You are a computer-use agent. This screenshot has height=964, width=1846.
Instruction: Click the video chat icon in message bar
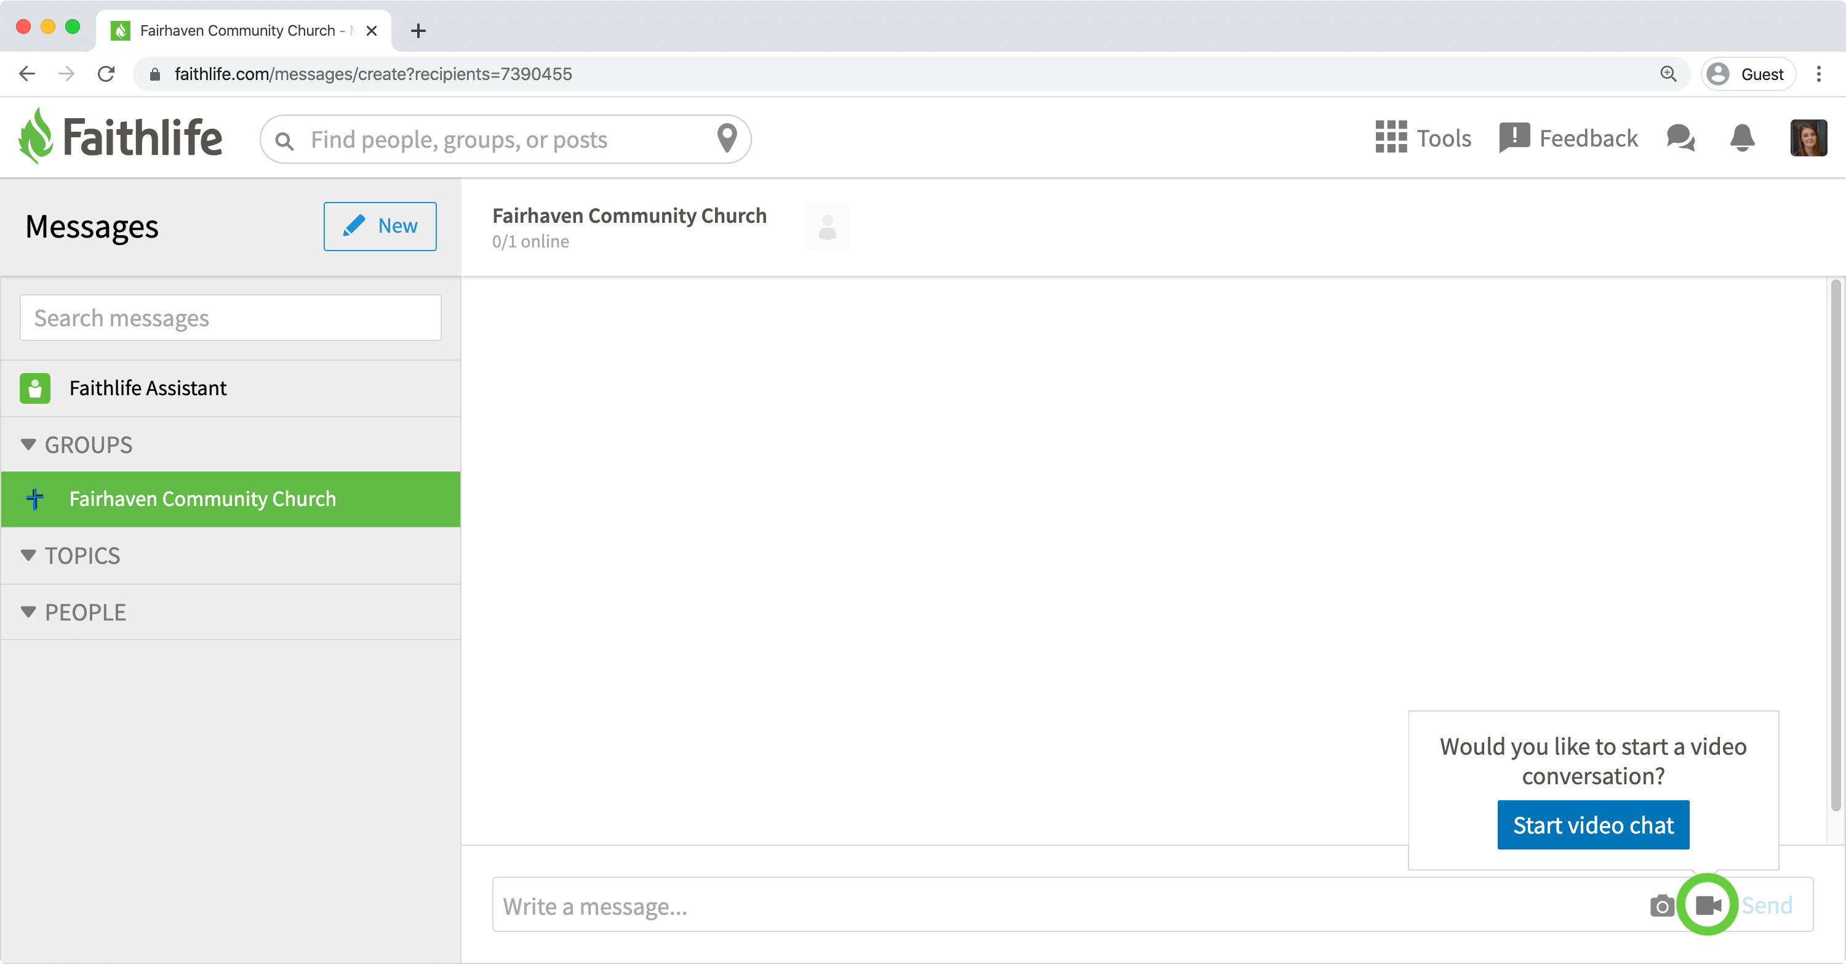tap(1707, 906)
